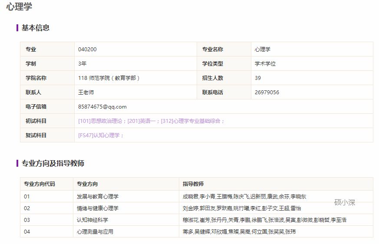379x244 pixels.
Task: Click the 招生人数 label cell
Action: tap(224, 78)
